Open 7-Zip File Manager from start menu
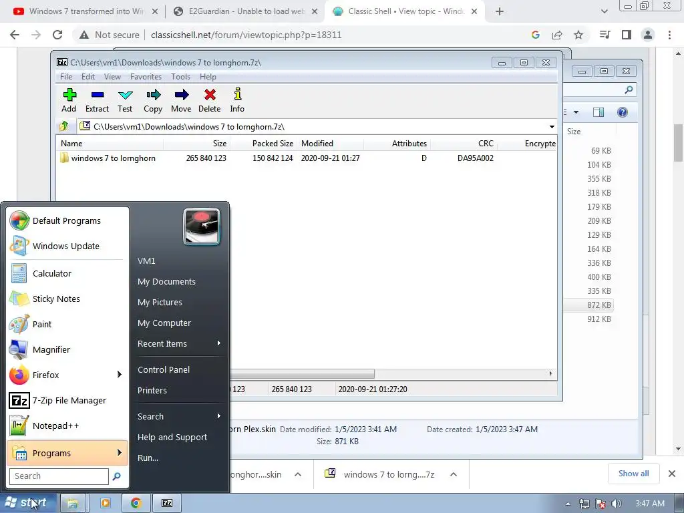 (67, 401)
